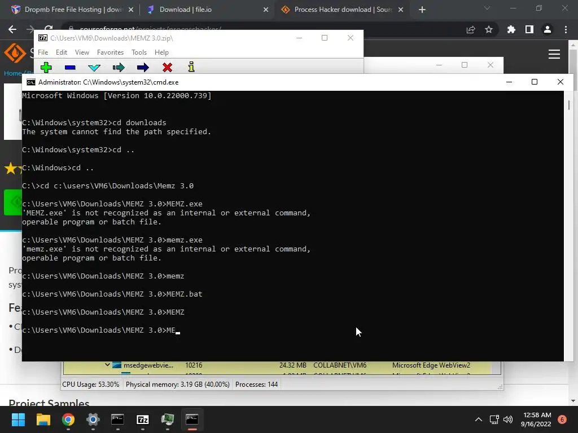Open 7-Zip from the taskbar
The width and height of the screenshot is (578, 433).
[143, 419]
